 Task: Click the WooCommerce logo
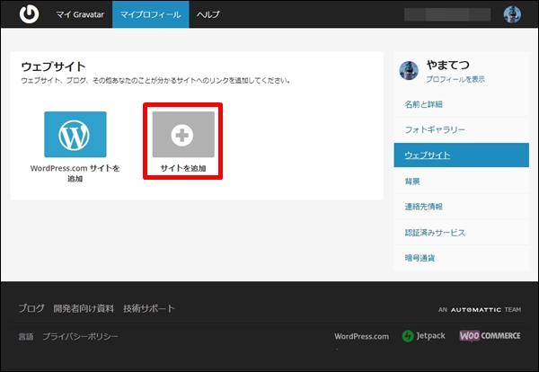click(490, 335)
